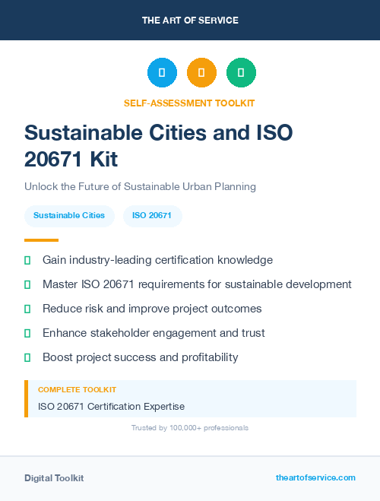This screenshot has width=380, height=501.
Task: Click the SELF-ASSESSMENT TOOLKIT label
Action: click(x=189, y=103)
